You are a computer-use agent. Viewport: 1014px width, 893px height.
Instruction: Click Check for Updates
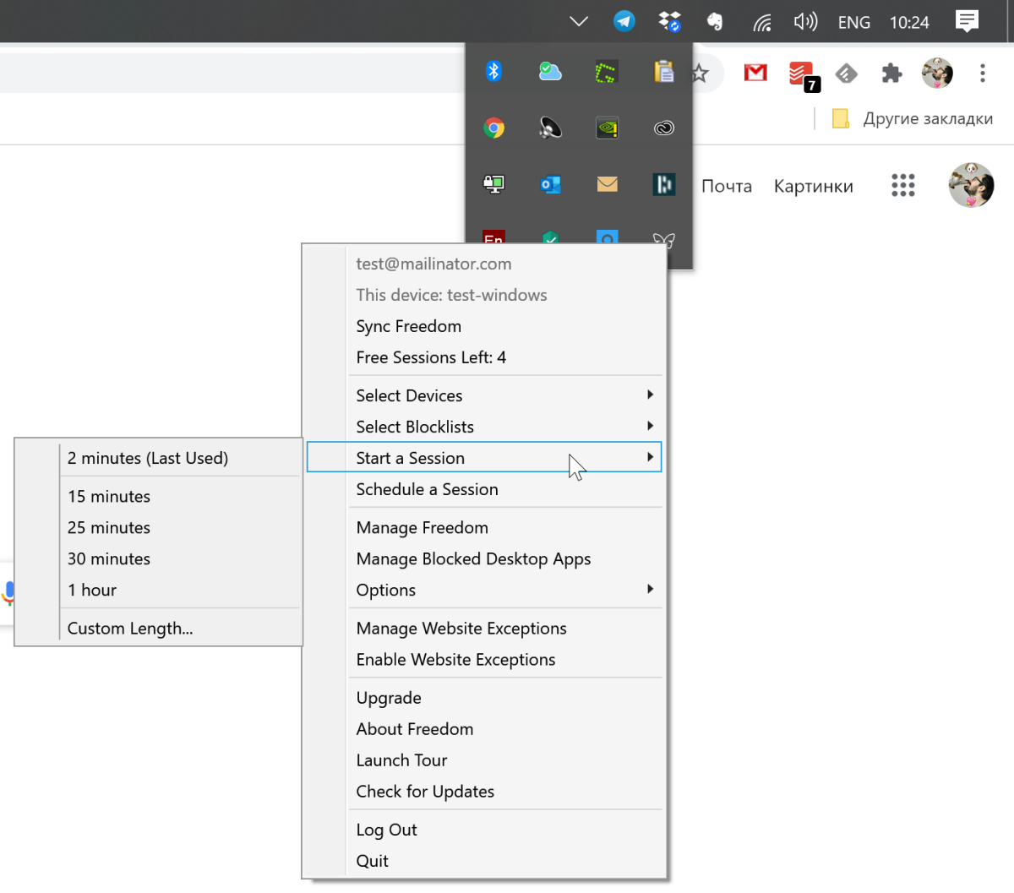click(484, 792)
